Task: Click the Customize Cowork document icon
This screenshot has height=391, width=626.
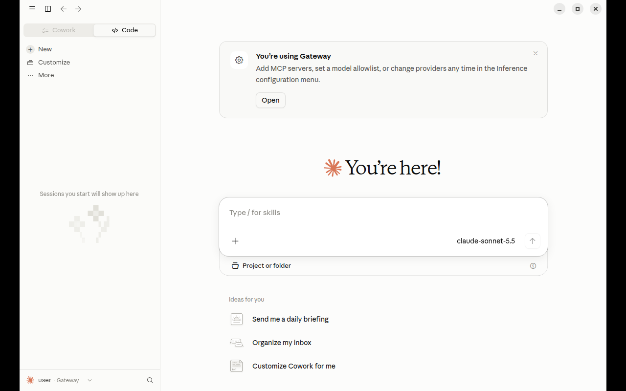Action: coord(237,366)
